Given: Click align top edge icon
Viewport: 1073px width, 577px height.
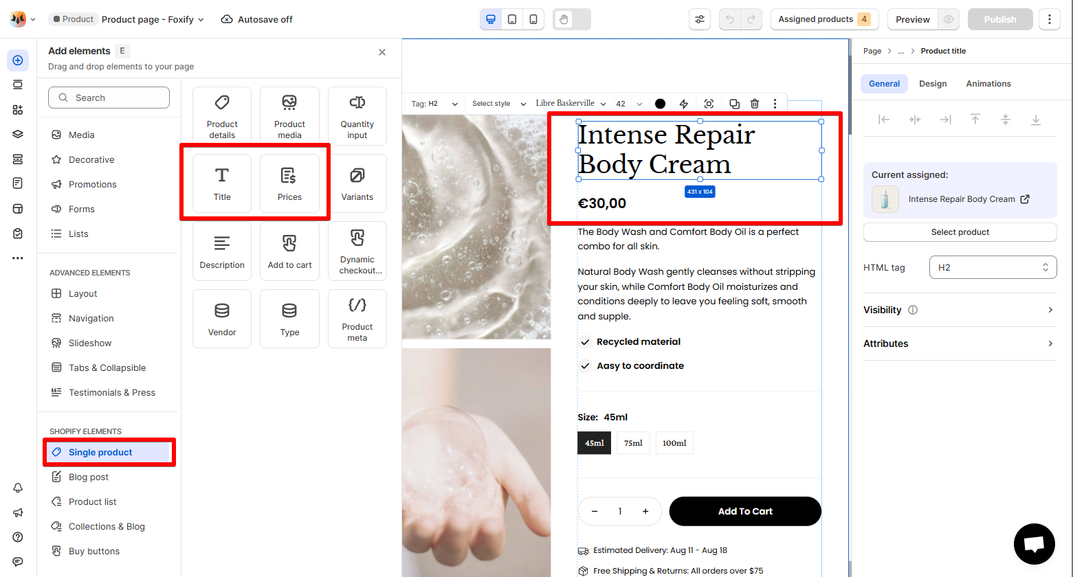Looking at the screenshot, I should pyautogui.click(x=975, y=120).
